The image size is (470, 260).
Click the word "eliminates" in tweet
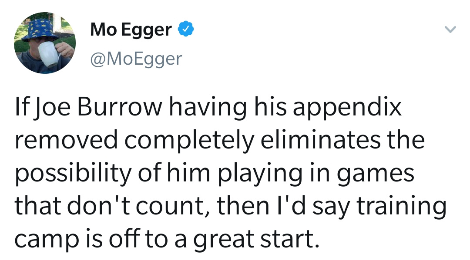[320, 140]
